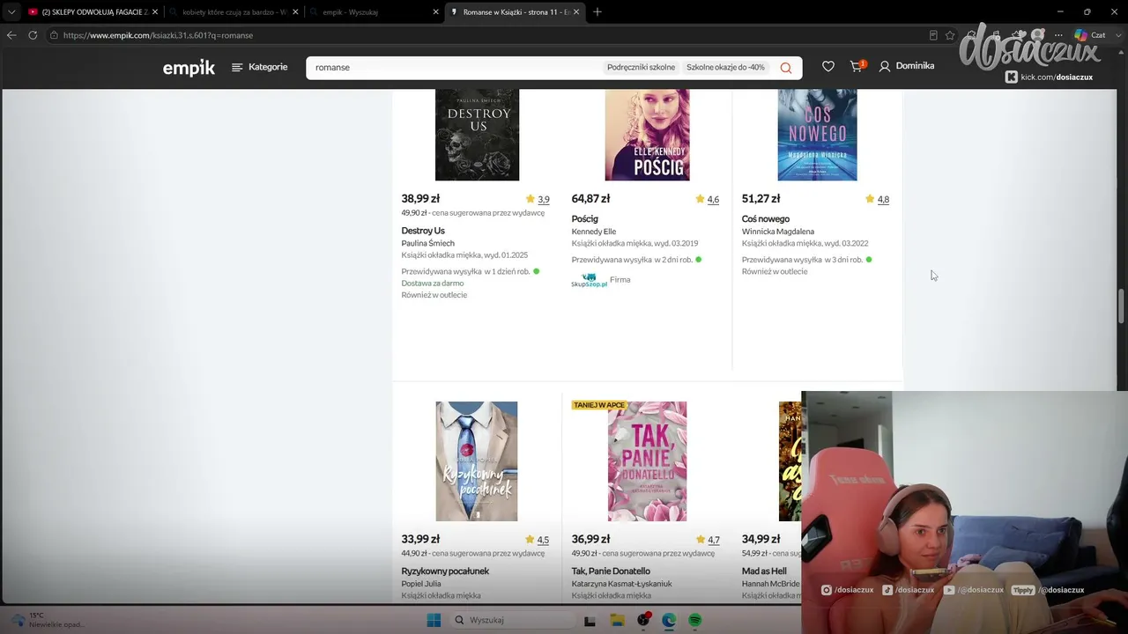
Task: Close the "Romanse w Książki" tab
Action: click(576, 11)
